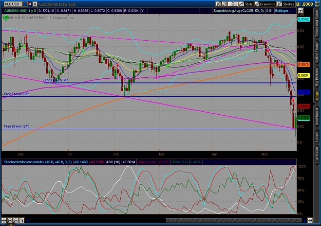Click the horizontal time scrollbar thumb
Image resolution: width=321 pixels, height=226 pixels.
pos(234,221)
